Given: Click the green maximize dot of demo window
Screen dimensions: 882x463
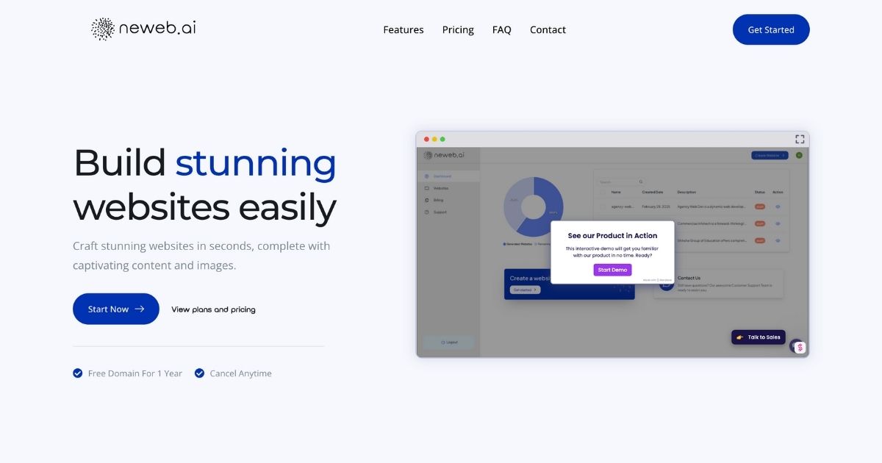Looking at the screenshot, I should tap(442, 139).
